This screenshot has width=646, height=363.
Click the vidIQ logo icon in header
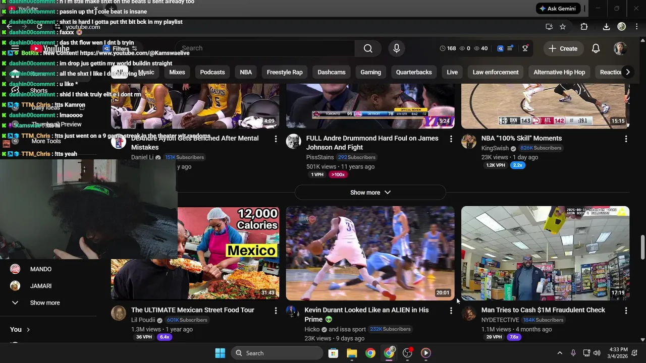pos(500,48)
